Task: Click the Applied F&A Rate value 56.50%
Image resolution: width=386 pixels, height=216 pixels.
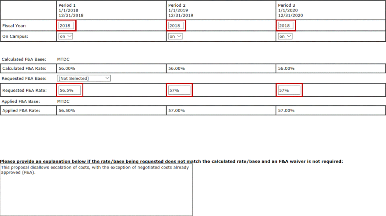Action: tap(67, 111)
